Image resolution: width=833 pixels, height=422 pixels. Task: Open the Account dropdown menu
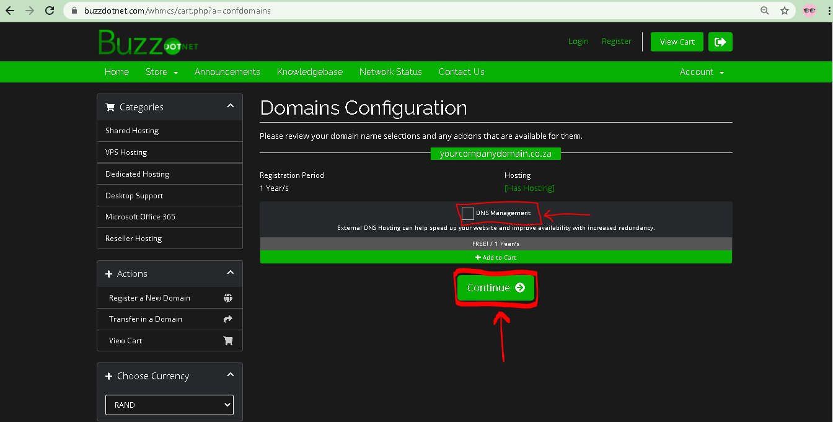click(702, 72)
